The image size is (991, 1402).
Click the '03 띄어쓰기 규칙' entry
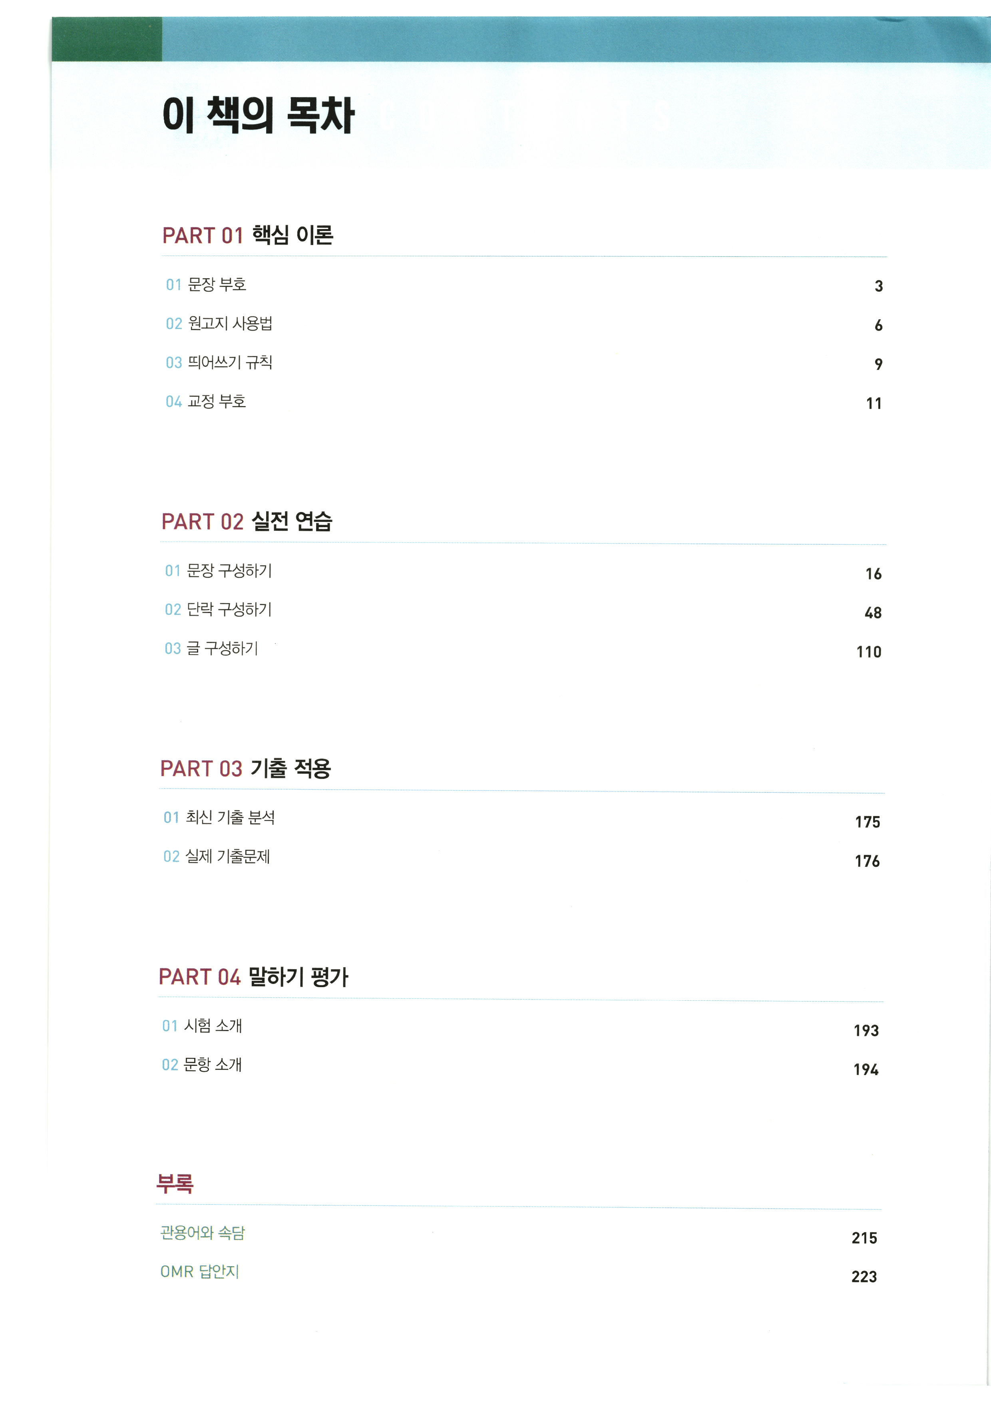pyautogui.click(x=219, y=363)
